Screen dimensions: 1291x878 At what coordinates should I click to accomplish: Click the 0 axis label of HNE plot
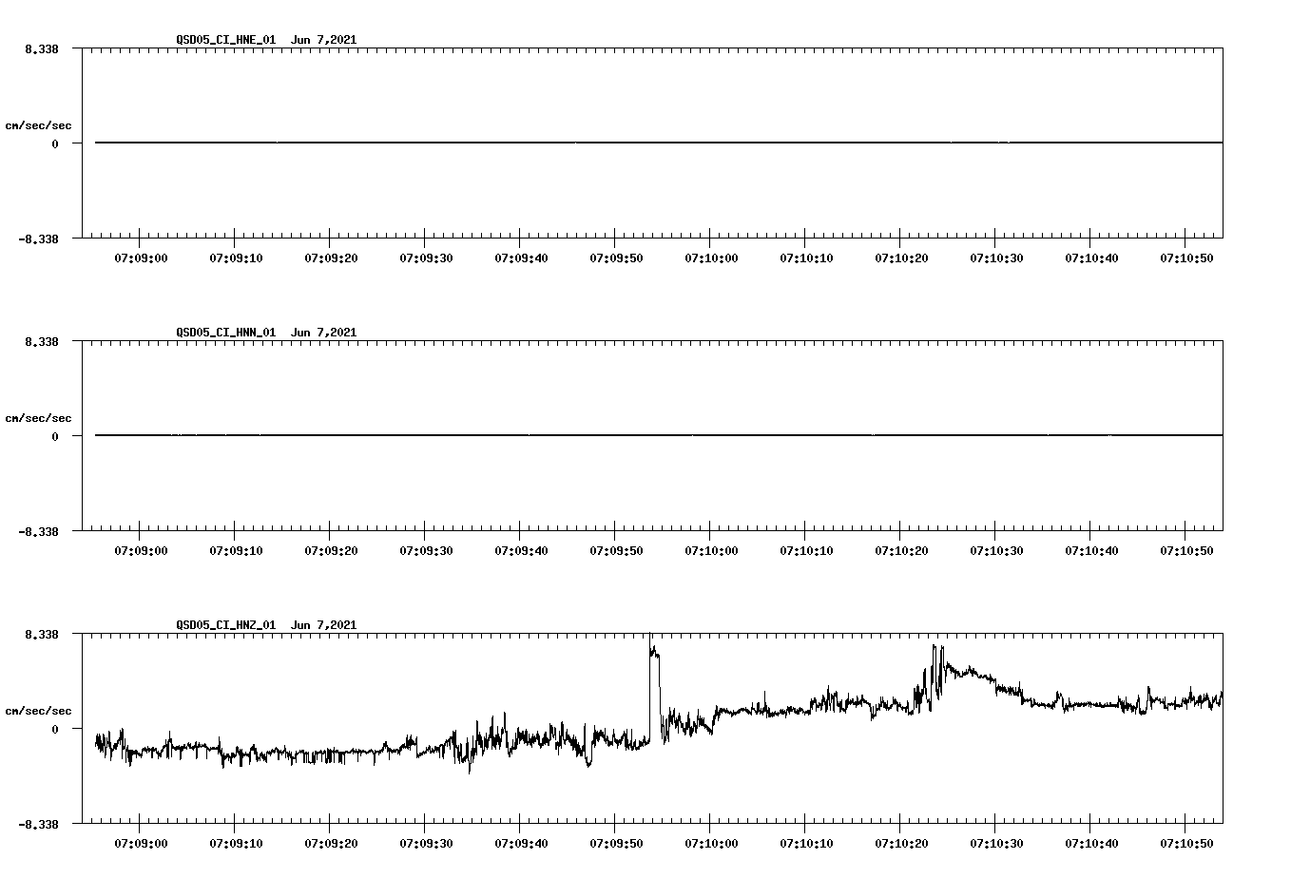coord(55,143)
